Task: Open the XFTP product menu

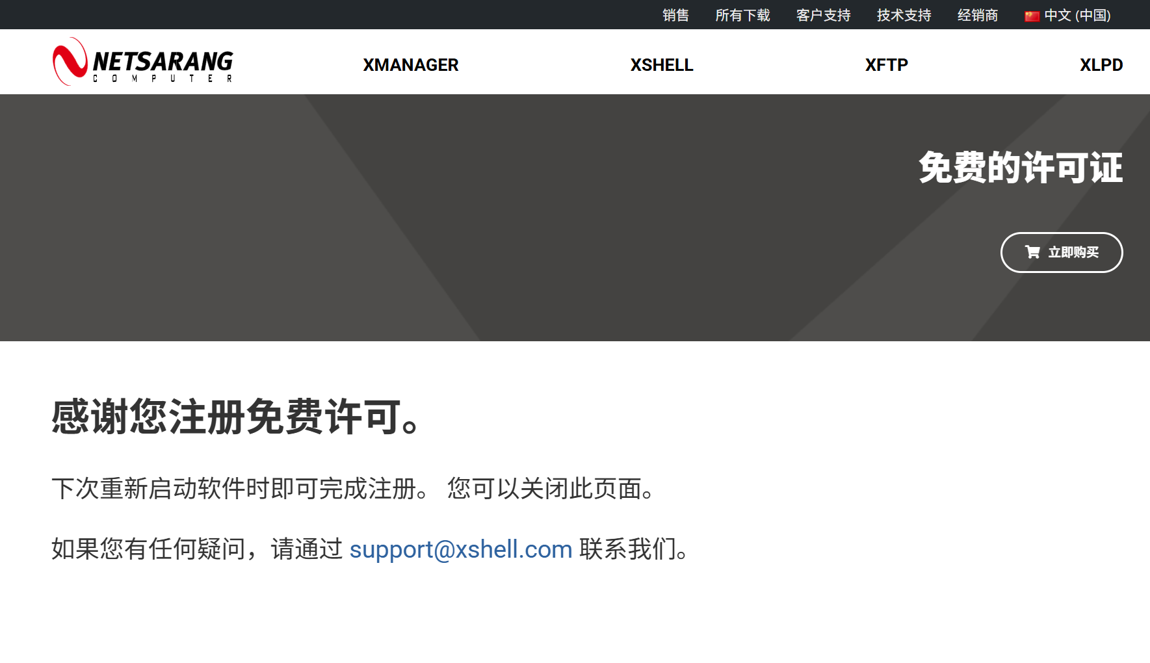Action: coord(887,65)
